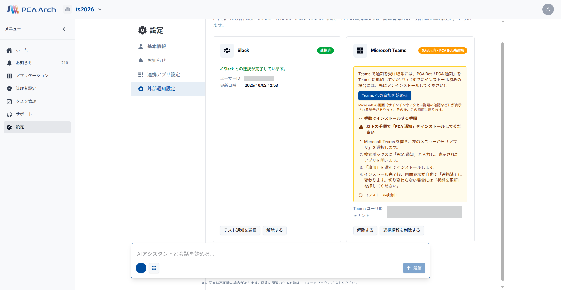Image resolution: width=561 pixels, height=290 pixels.
Task: Click the PCA Arch logo
Action: click(32, 9)
